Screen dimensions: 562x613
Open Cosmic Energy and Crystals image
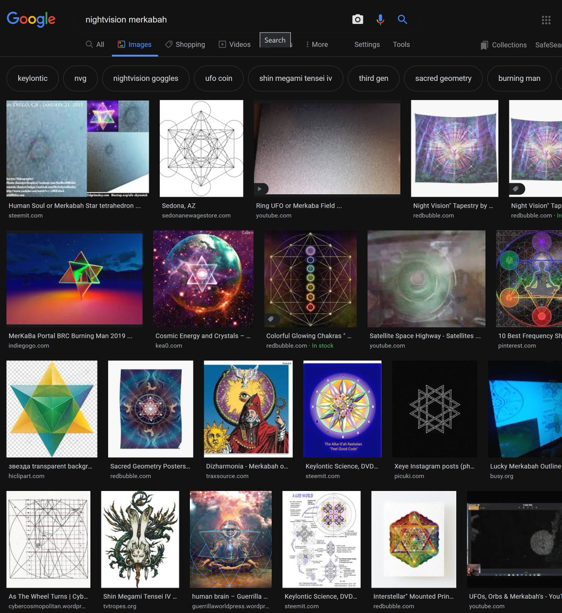pos(203,278)
